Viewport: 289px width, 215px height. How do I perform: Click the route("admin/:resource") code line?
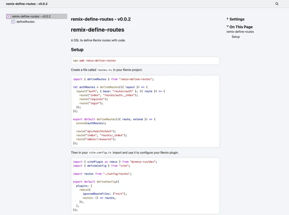pyautogui.click(x=96, y=139)
